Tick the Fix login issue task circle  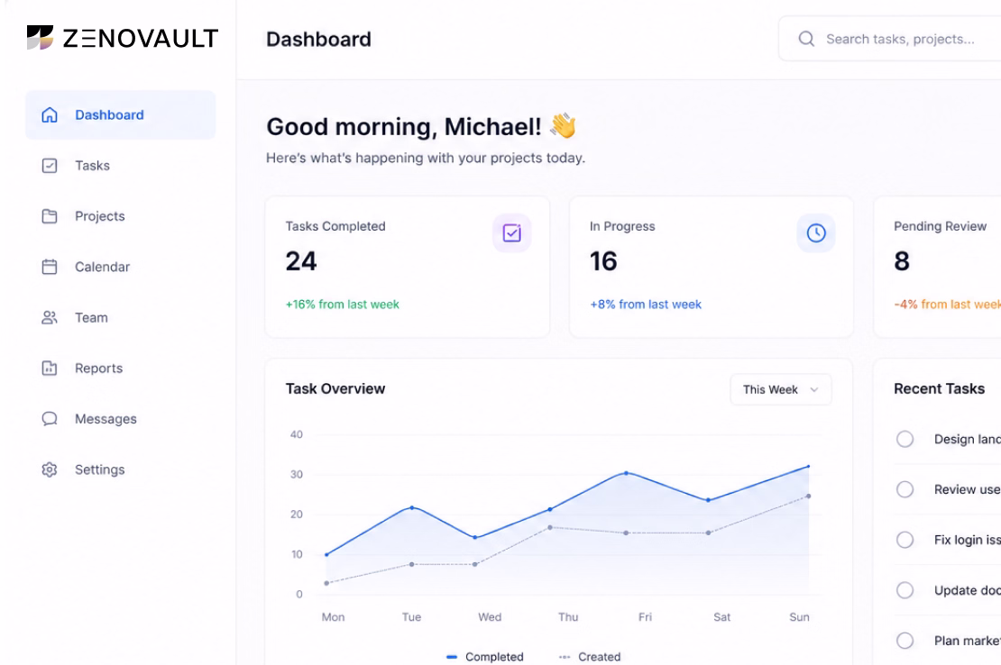click(x=905, y=540)
